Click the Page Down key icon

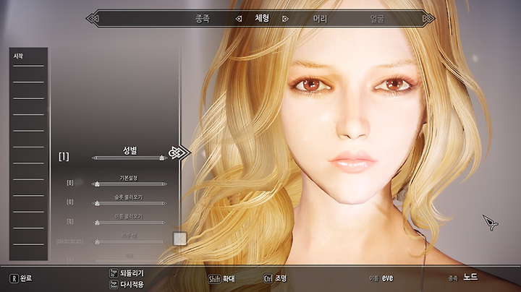114,284
